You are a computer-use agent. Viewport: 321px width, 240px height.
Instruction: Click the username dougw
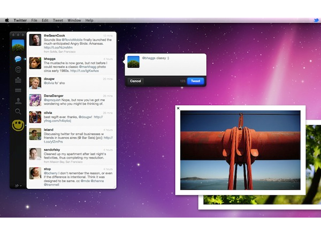(x=49, y=79)
